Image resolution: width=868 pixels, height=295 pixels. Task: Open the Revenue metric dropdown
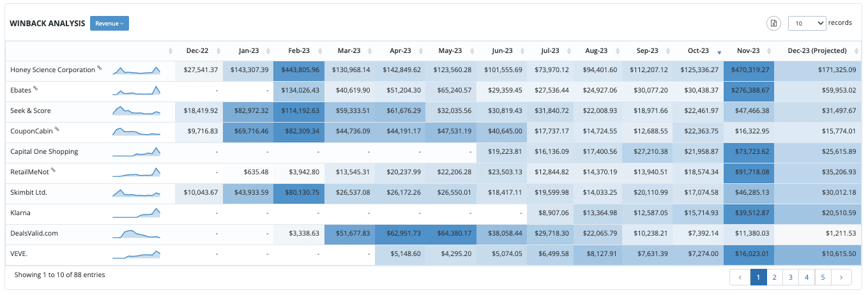tap(109, 23)
